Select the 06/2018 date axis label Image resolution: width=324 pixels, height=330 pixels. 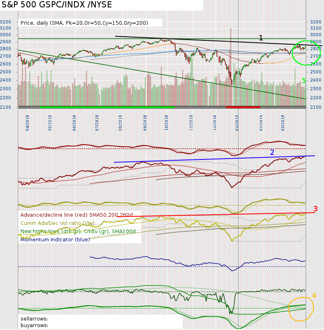click(x=74, y=123)
